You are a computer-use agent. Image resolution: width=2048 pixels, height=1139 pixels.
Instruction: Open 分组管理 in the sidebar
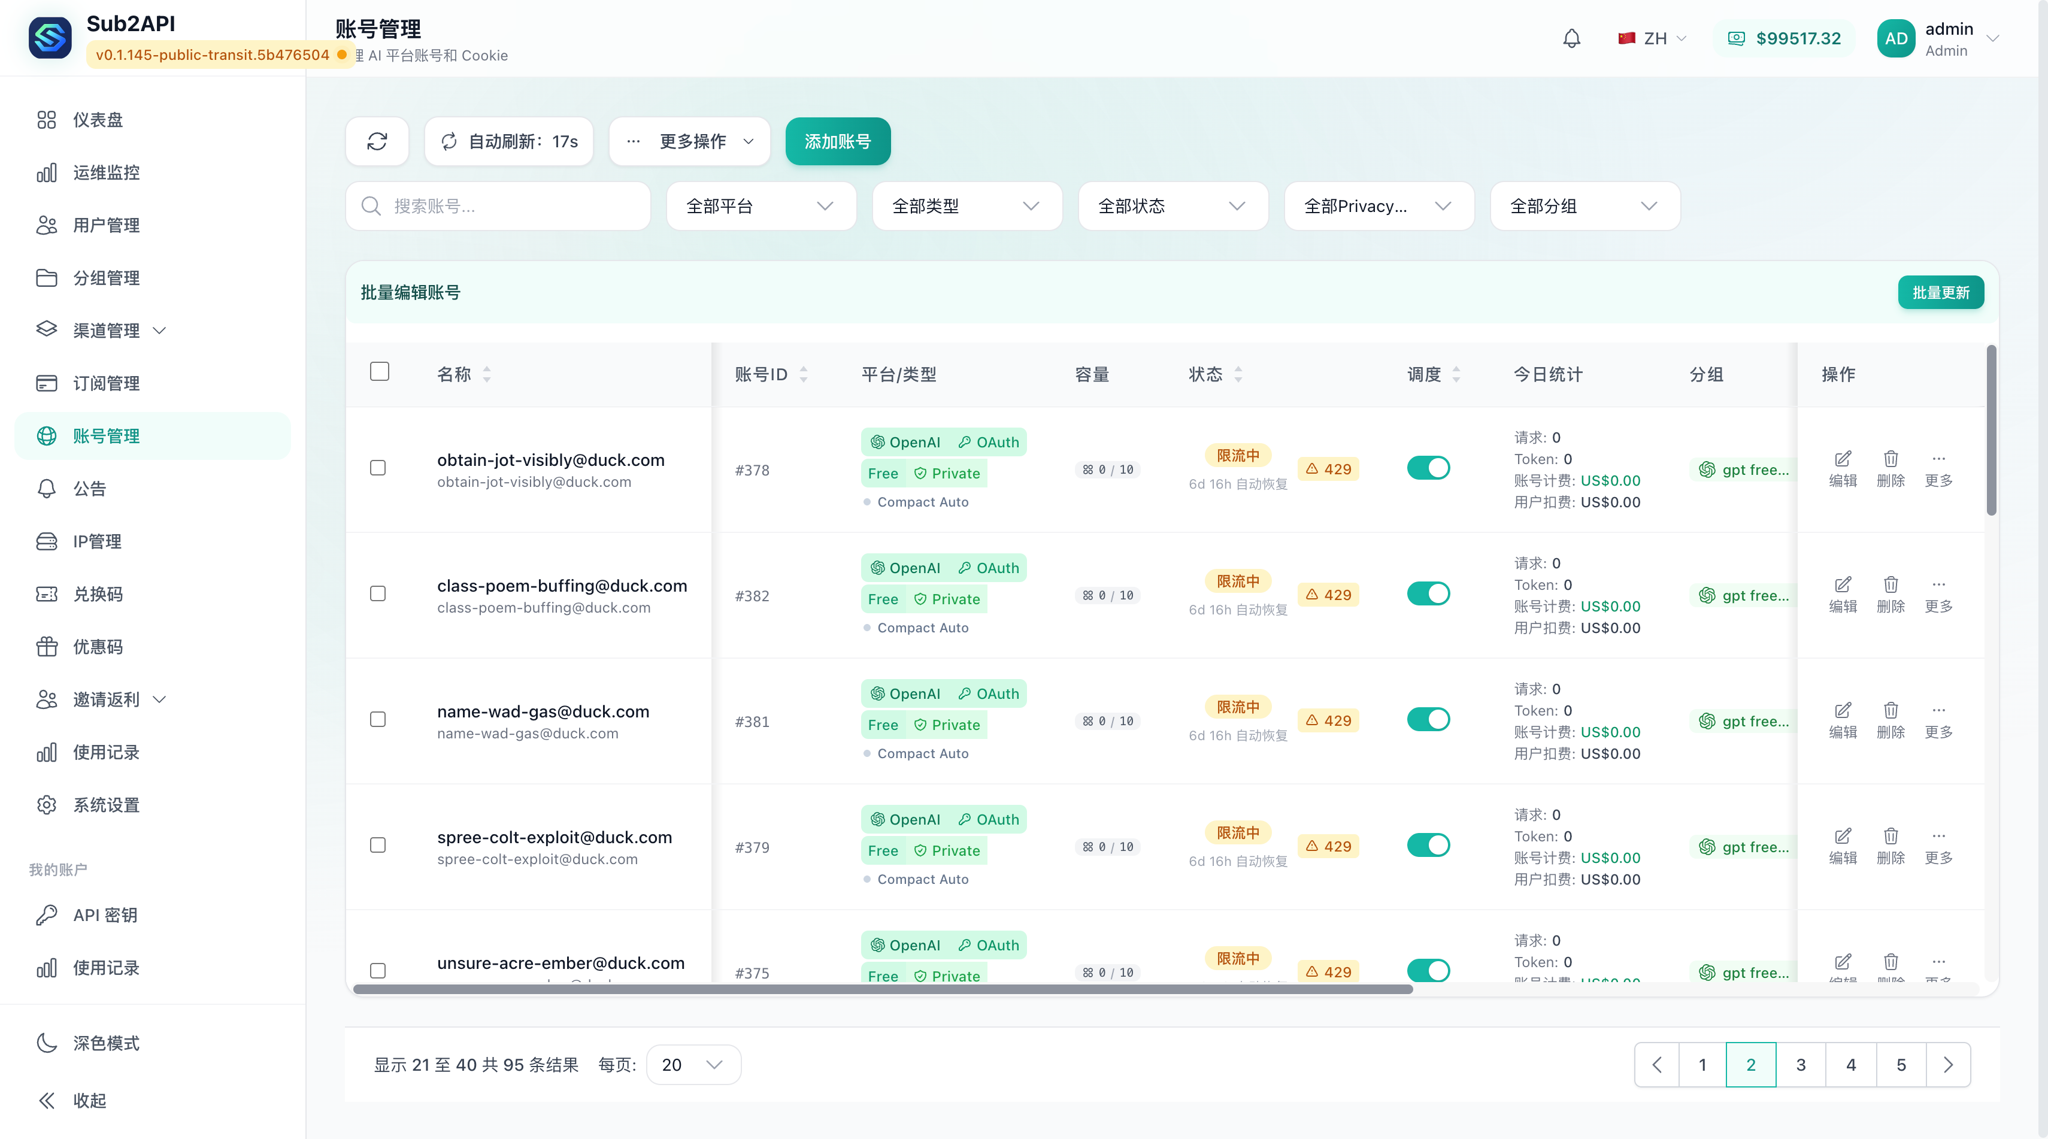click(x=152, y=277)
